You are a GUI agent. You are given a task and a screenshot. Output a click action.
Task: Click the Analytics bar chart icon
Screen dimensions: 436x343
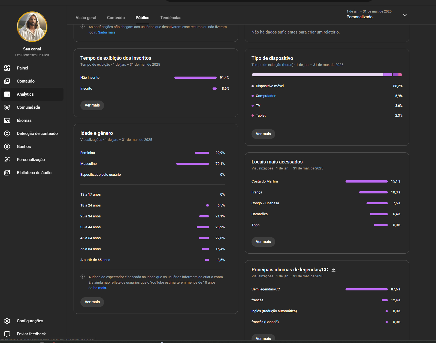click(x=7, y=94)
